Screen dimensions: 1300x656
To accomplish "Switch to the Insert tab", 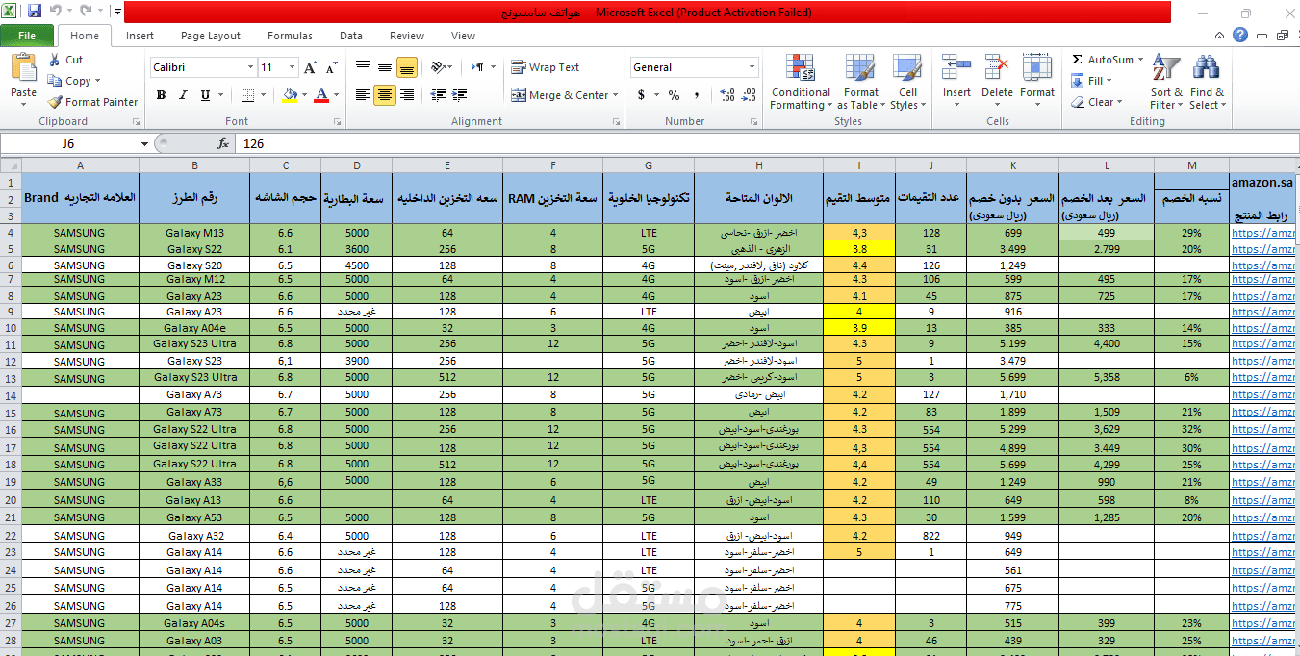I will pyautogui.click(x=140, y=36).
